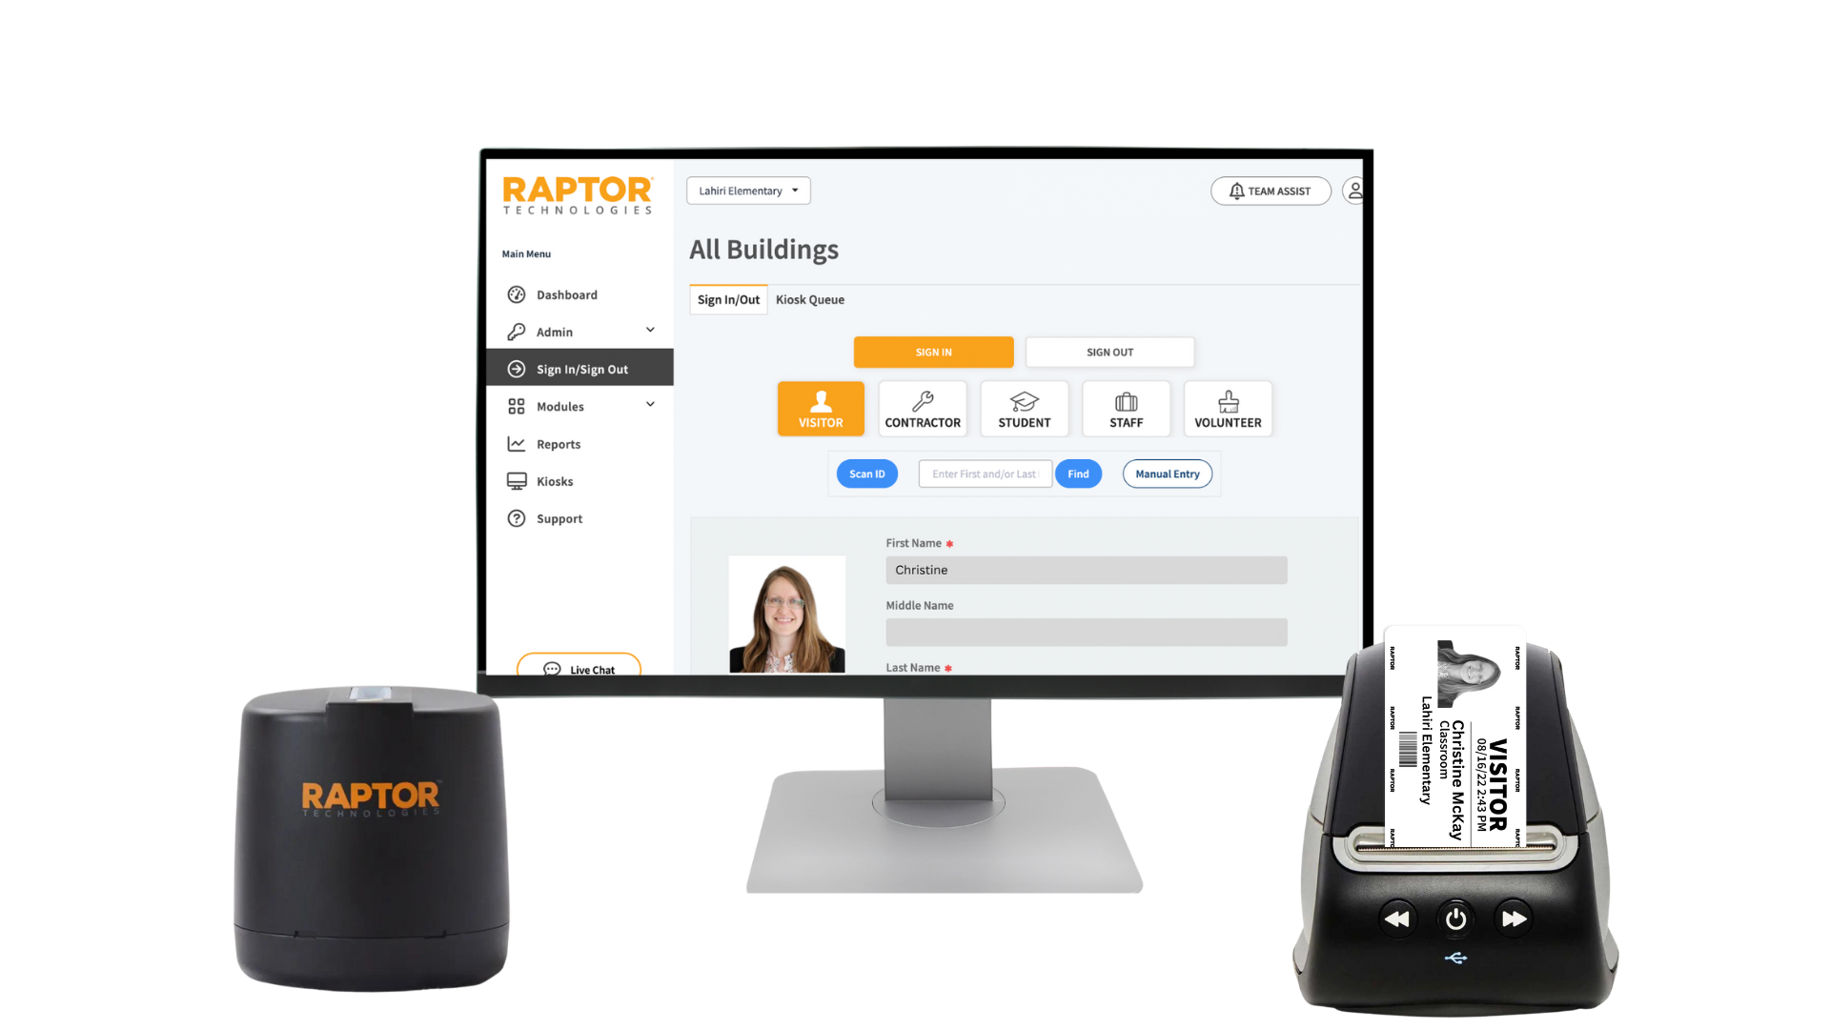Click the Sign In/Sign Out menu icon
Screen dimensions: 1830x1029
(516, 368)
